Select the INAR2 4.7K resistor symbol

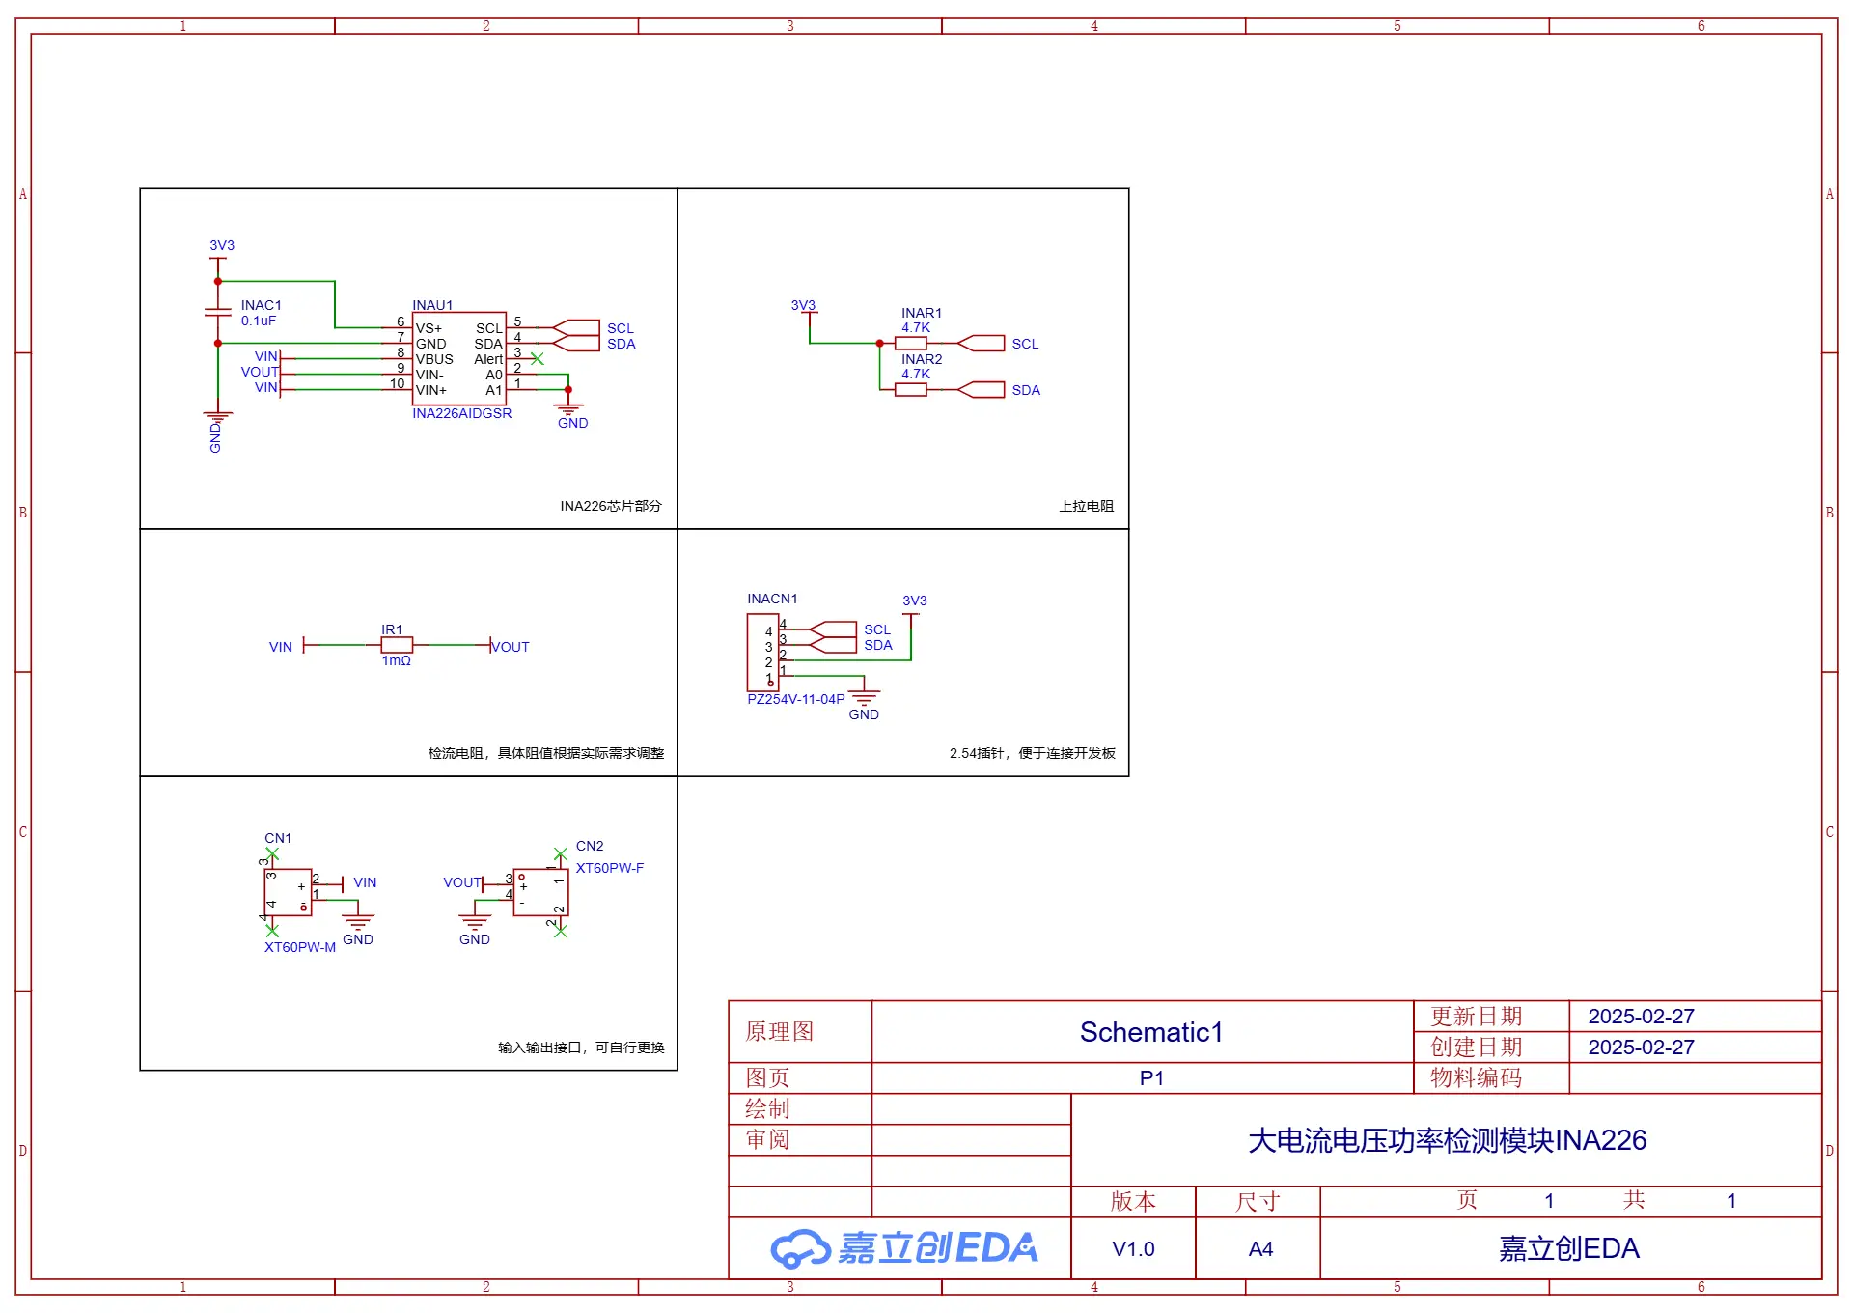[910, 390]
